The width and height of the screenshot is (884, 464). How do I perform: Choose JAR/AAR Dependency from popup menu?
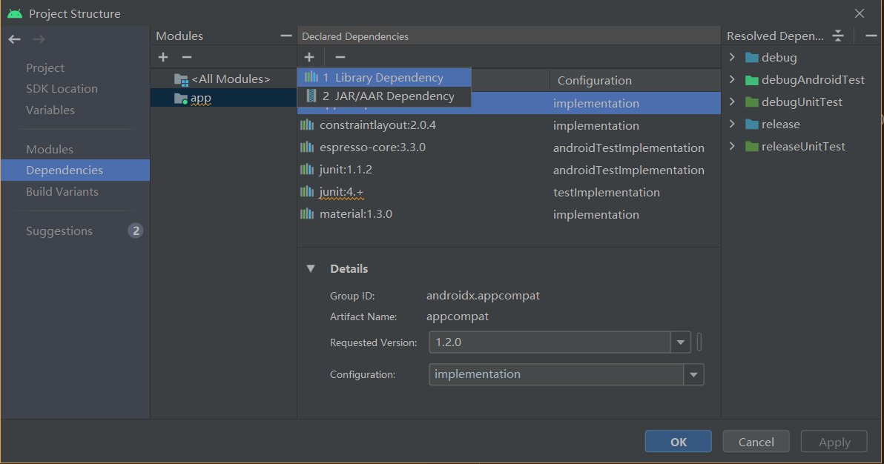pyautogui.click(x=384, y=96)
